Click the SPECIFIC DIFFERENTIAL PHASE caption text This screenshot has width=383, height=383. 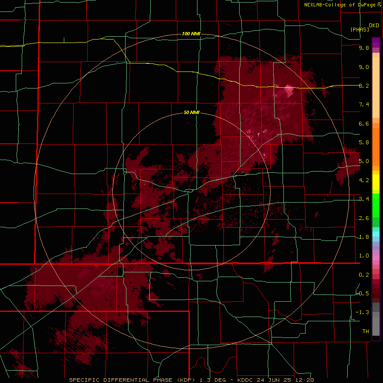tap(120, 380)
